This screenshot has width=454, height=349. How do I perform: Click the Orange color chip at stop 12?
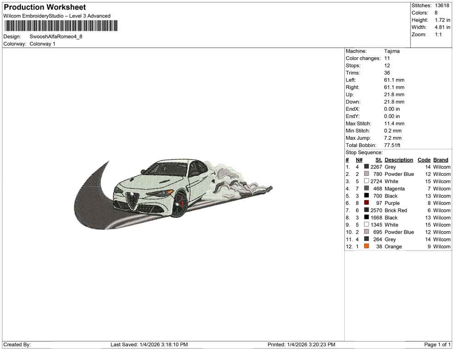point(367,246)
